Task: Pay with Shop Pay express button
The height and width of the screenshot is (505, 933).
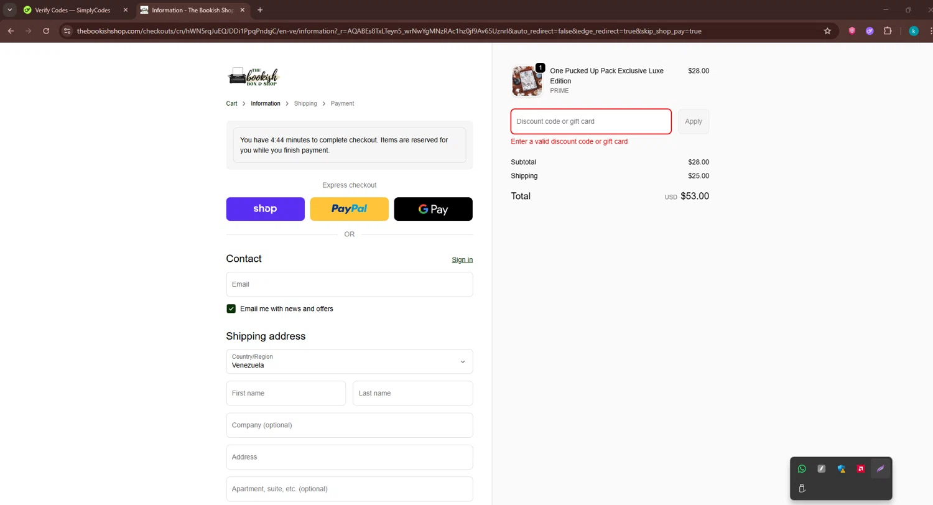Action: [266, 209]
